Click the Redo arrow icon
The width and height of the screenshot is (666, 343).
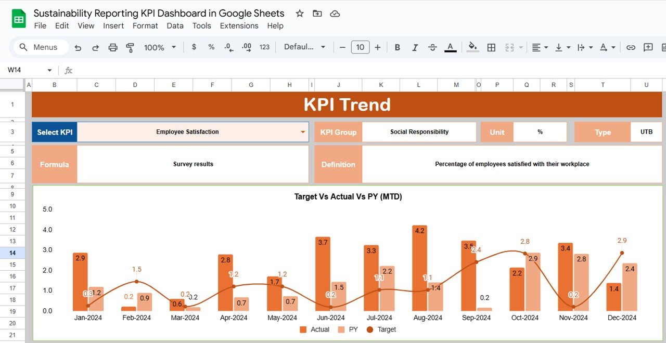tap(95, 47)
